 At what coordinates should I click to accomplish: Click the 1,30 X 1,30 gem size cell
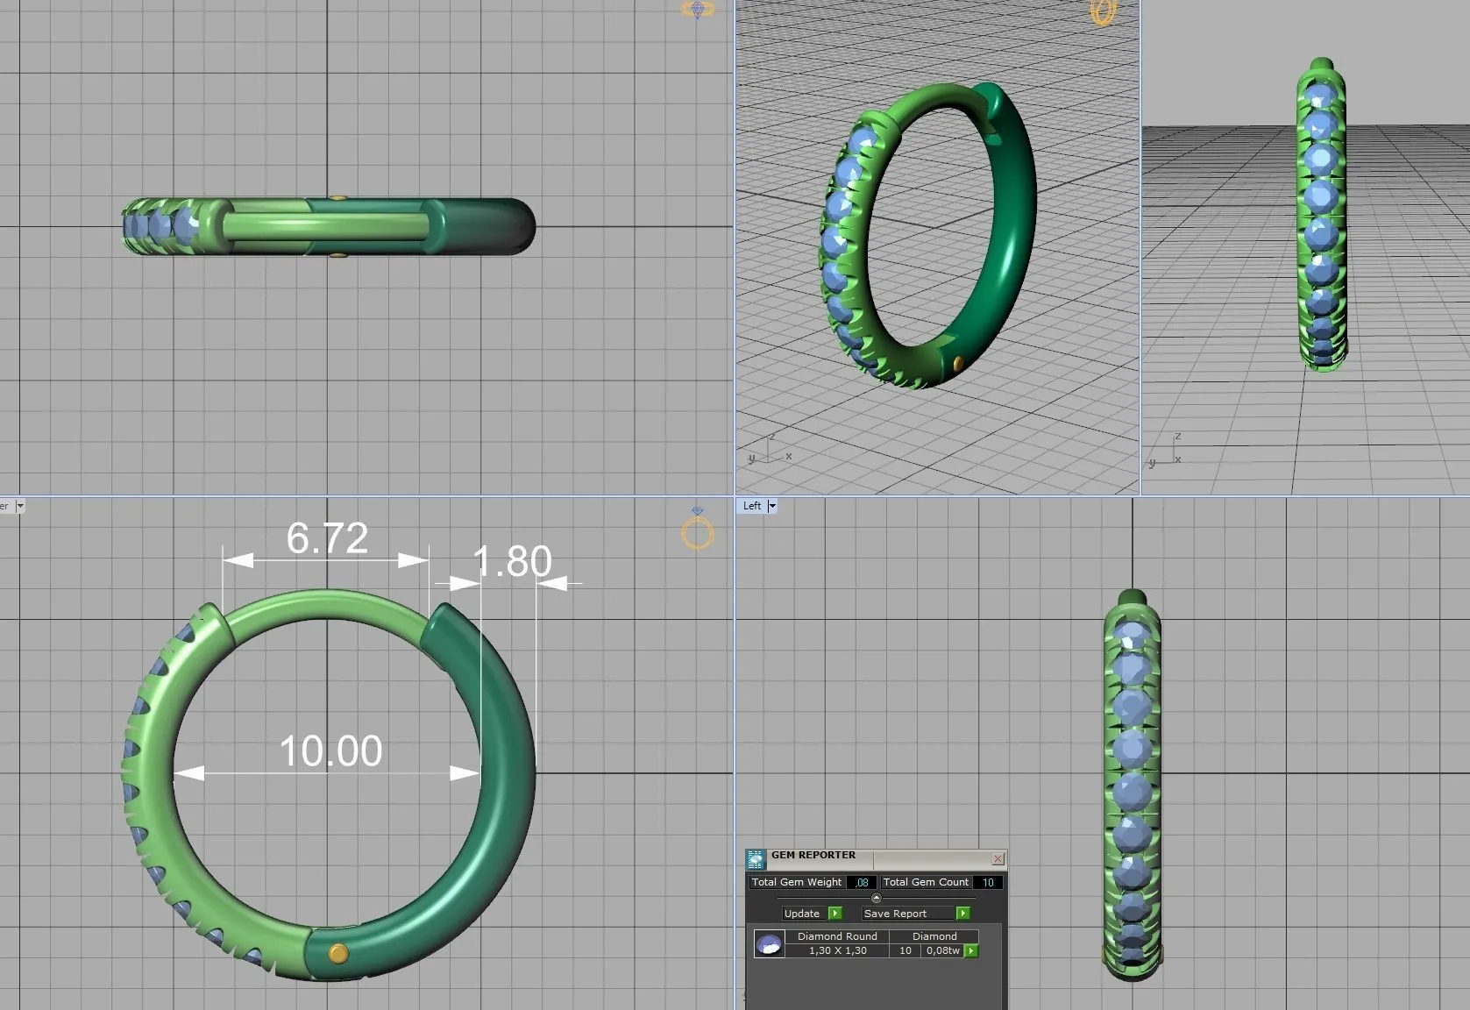[837, 951]
